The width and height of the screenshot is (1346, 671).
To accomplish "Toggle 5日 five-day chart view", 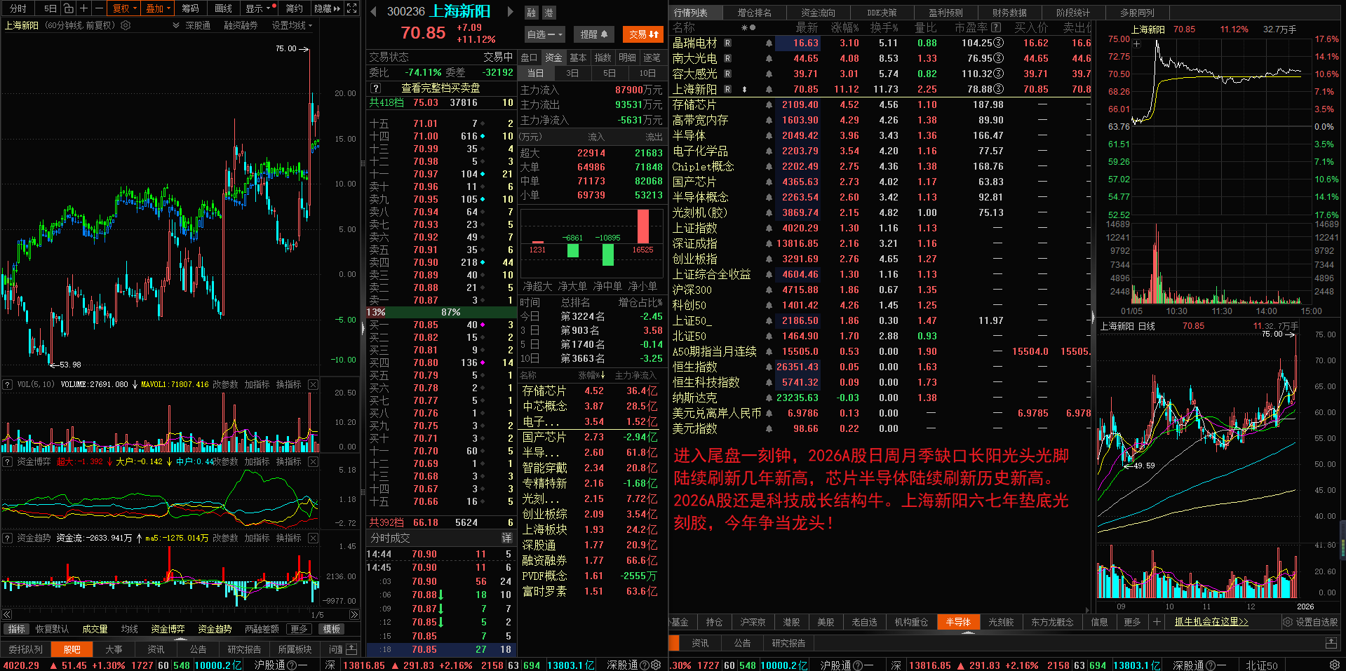I will (x=50, y=8).
